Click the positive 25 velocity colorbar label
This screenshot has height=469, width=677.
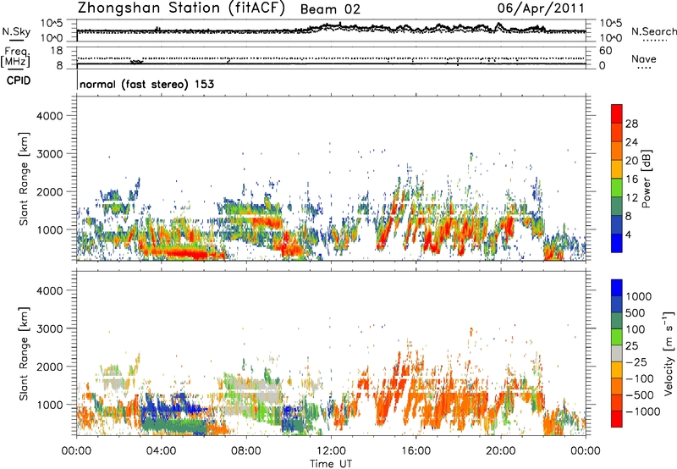(632, 346)
